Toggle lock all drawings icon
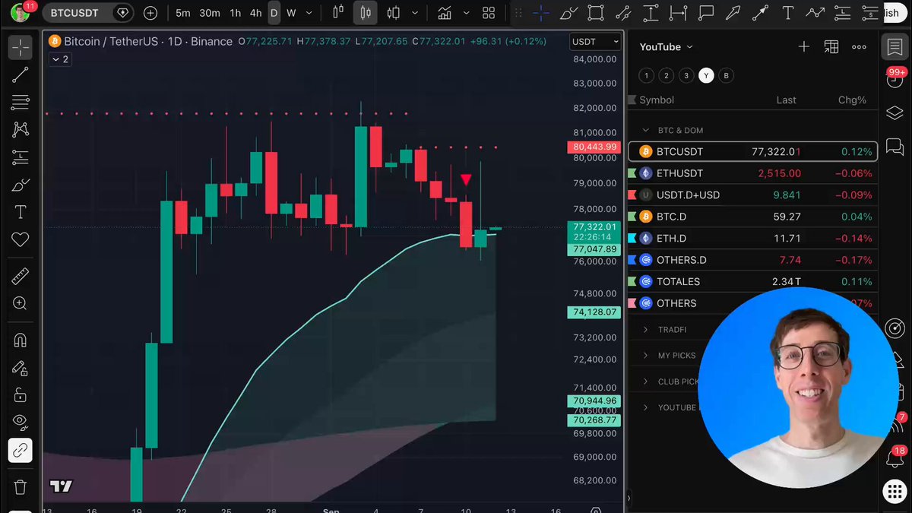Image resolution: width=912 pixels, height=513 pixels. 21,395
